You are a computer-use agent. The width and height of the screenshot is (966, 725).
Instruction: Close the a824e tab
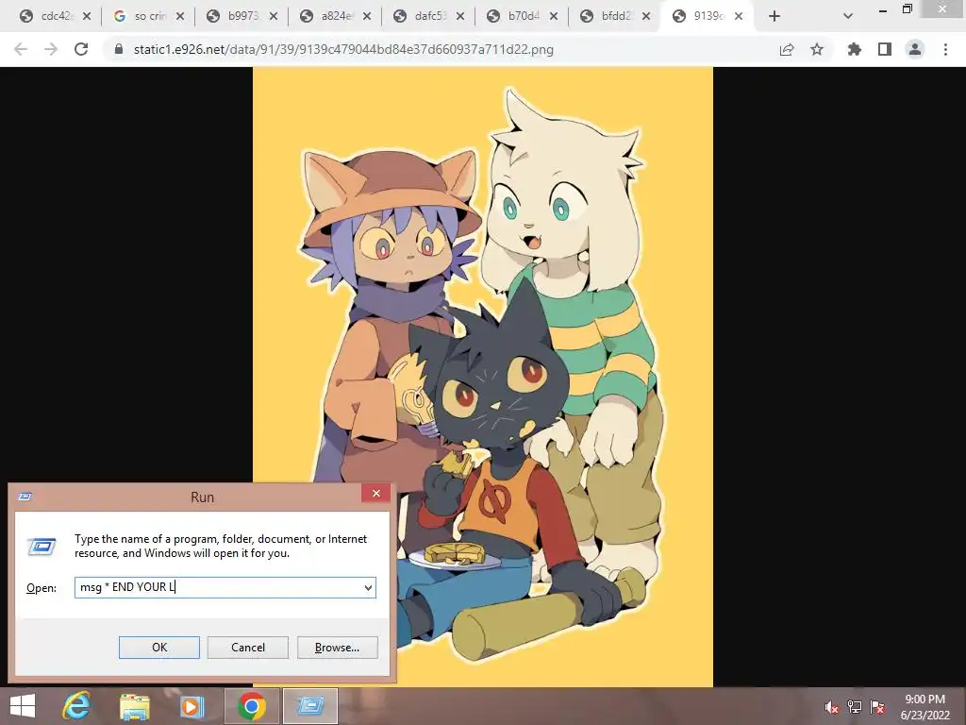tap(367, 16)
